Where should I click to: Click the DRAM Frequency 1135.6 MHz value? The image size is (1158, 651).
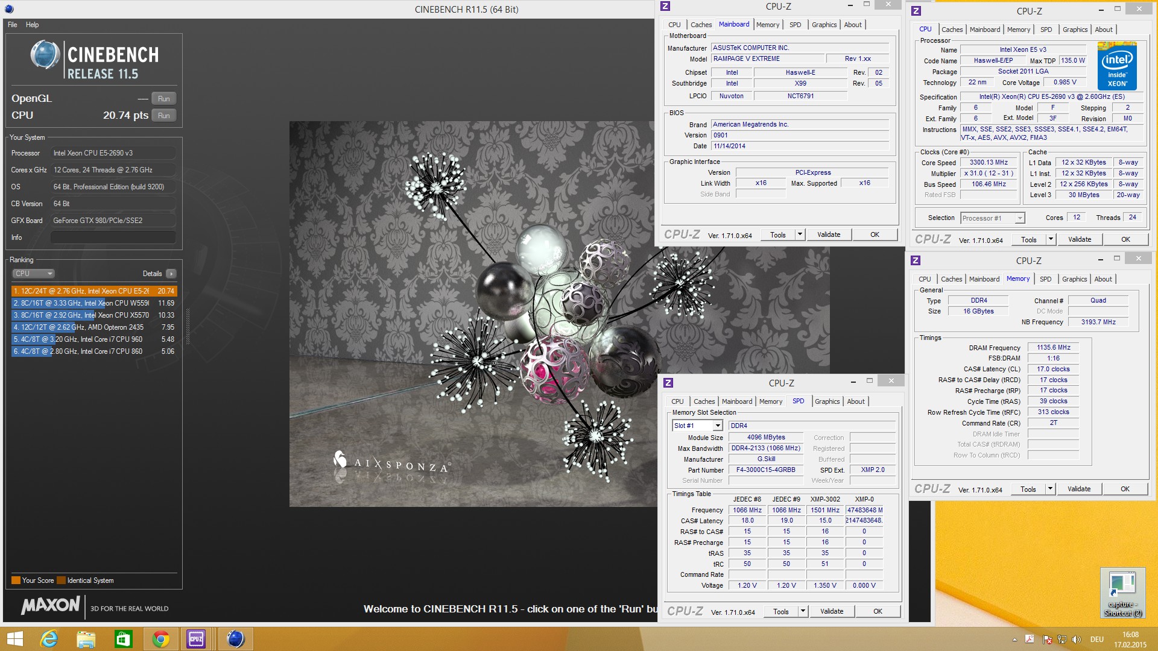[1054, 348]
